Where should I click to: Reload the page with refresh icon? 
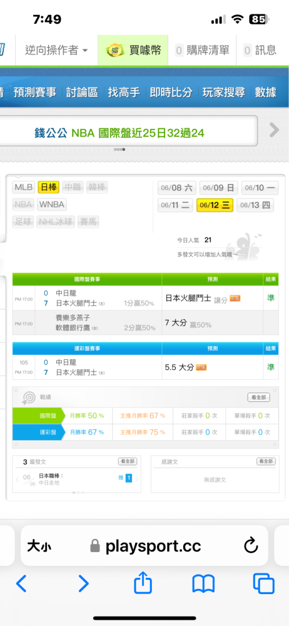click(251, 546)
